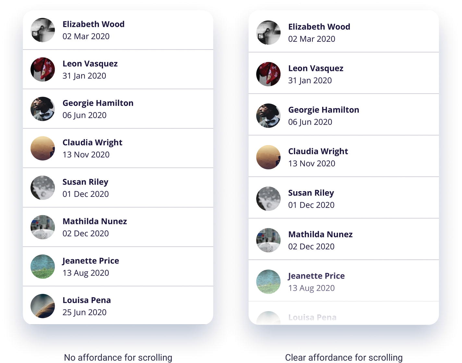Image resolution: width=462 pixels, height=363 pixels.
Task: Open Claudia Wright's name in the no-affordance list
Action: click(x=92, y=142)
